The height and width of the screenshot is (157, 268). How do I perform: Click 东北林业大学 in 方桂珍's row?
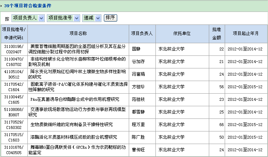171,87
